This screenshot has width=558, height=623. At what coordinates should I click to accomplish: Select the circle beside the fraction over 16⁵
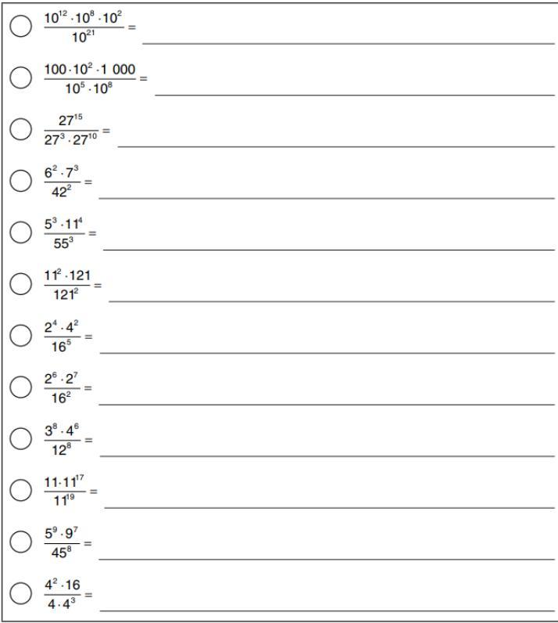click(20, 337)
